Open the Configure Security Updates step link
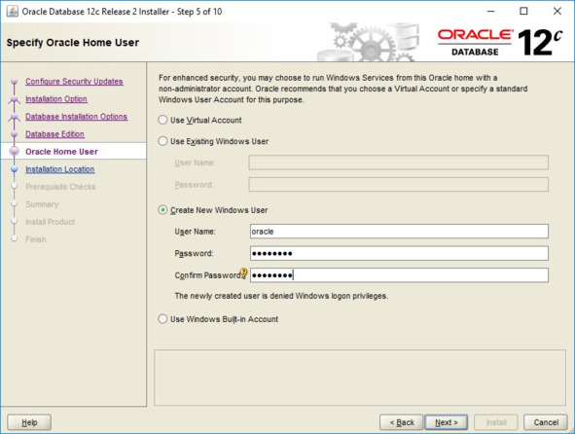This screenshot has height=434, width=575. point(74,82)
